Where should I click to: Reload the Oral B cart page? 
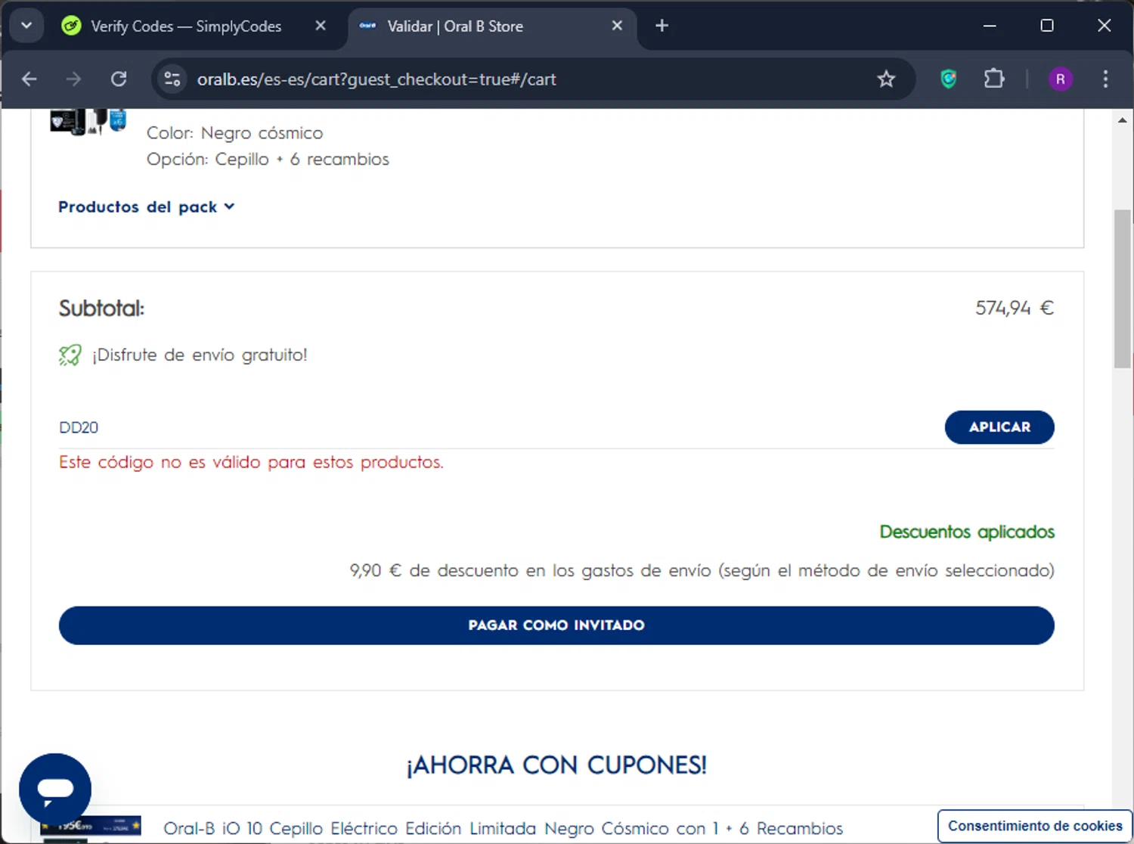pos(119,79)
